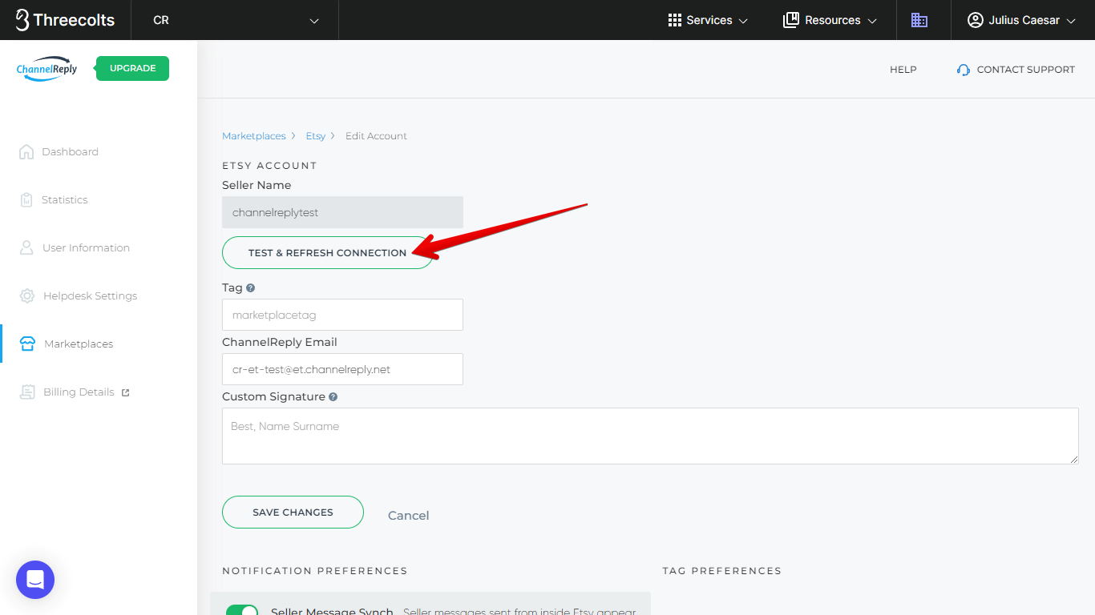Click the Tag help question icon

click(x=251, y=287)
